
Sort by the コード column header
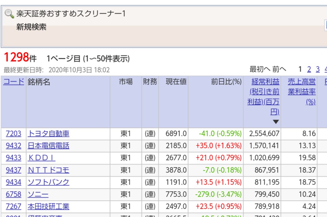[x=14, y=82]
